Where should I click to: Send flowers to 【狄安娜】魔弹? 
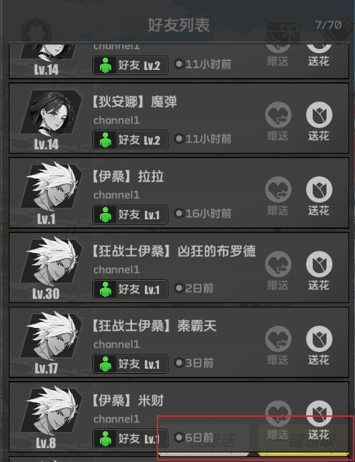(x=319, y=115)
